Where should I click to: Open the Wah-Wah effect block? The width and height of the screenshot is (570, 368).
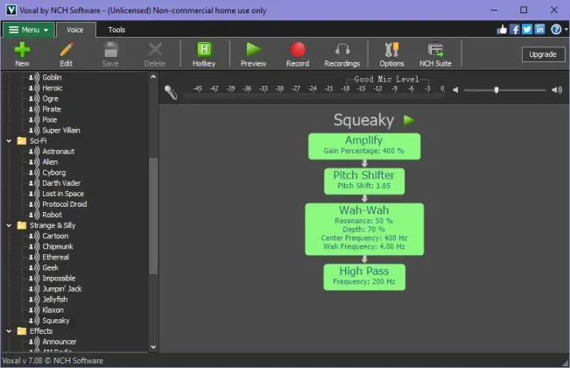364,229
